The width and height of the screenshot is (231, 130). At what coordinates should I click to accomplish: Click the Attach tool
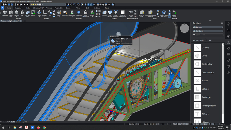click(x=92, y=13)
